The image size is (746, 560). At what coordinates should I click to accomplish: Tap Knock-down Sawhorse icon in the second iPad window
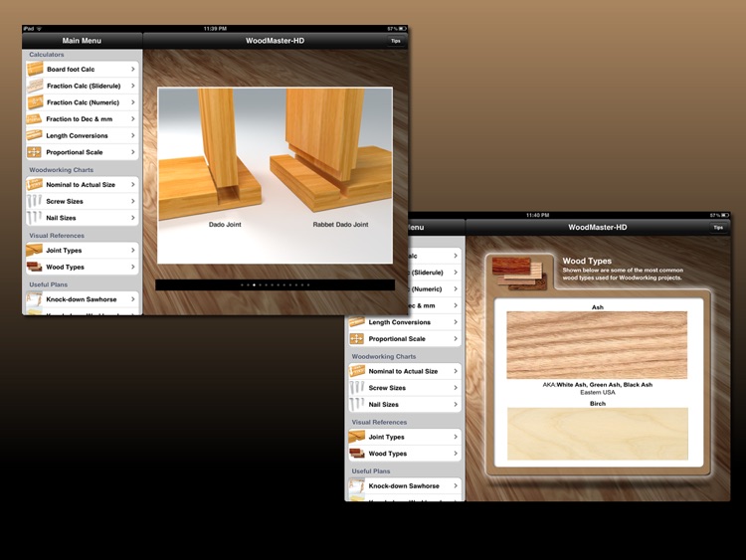tap(357, 485)
